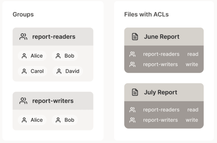217x143 pixels.
Task: Click the write permission in July Report
Action: coord(192,120)
